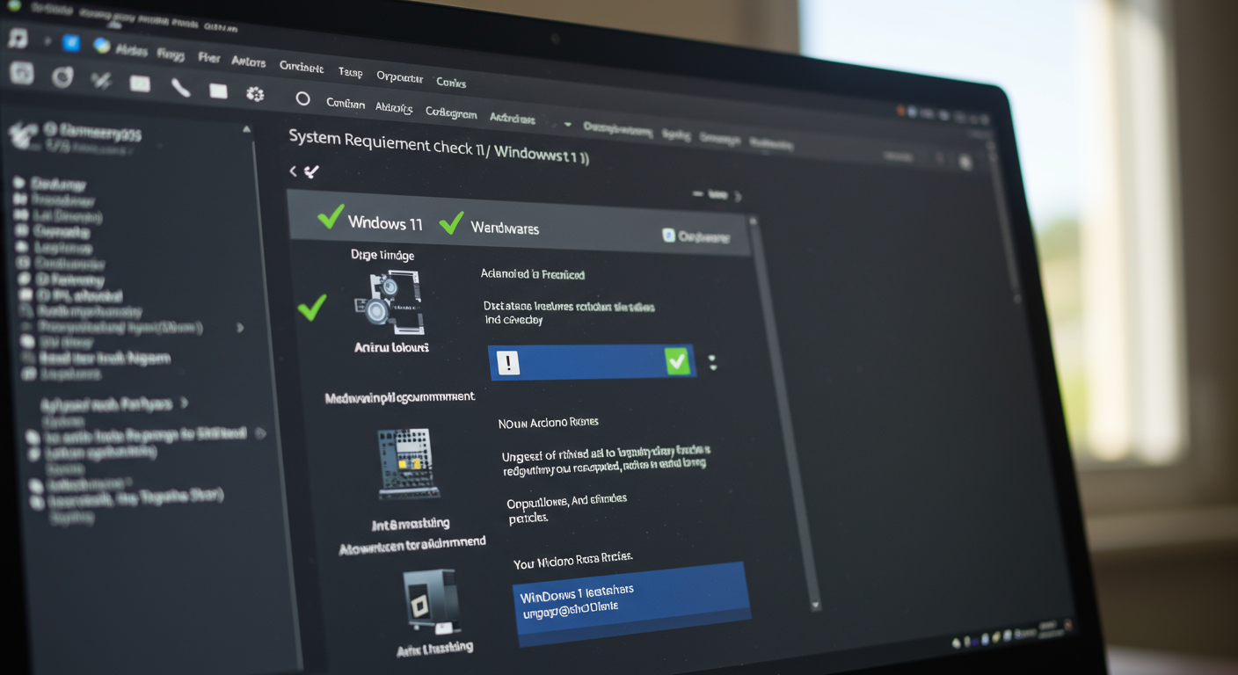Click the music note icon in the top bar
Viewport: 1238px width, 675px height.
coord(18,38)
